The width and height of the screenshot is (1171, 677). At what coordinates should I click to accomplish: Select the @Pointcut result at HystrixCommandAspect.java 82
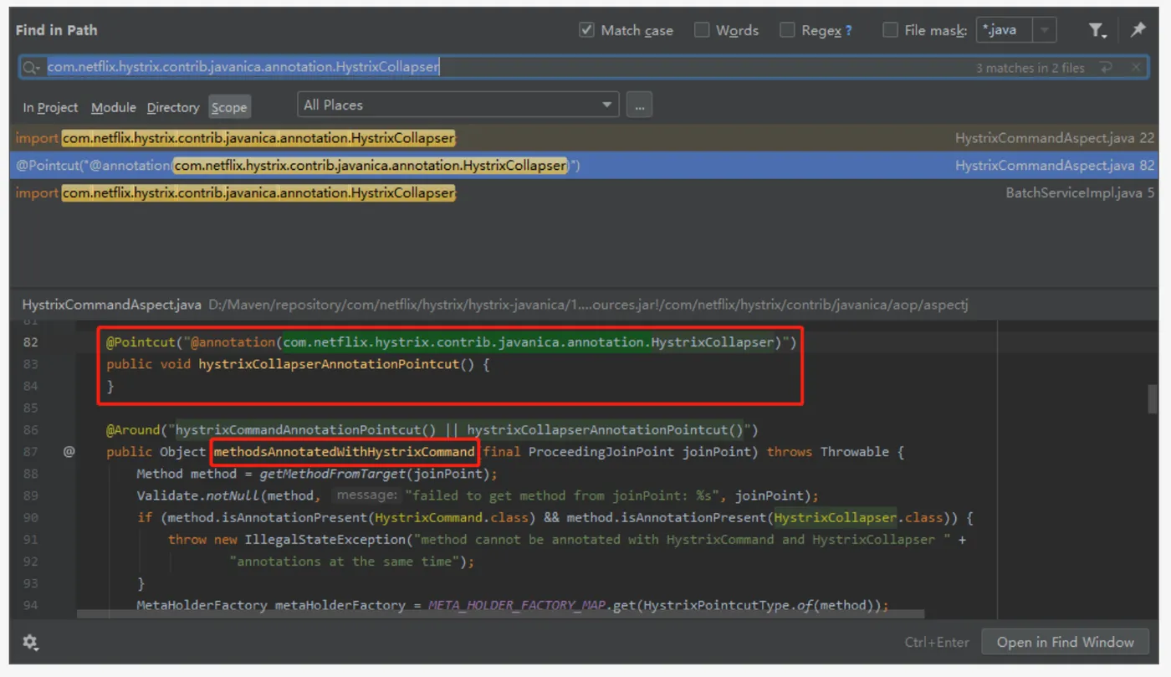pyautogui.click(x=585, y=166)
